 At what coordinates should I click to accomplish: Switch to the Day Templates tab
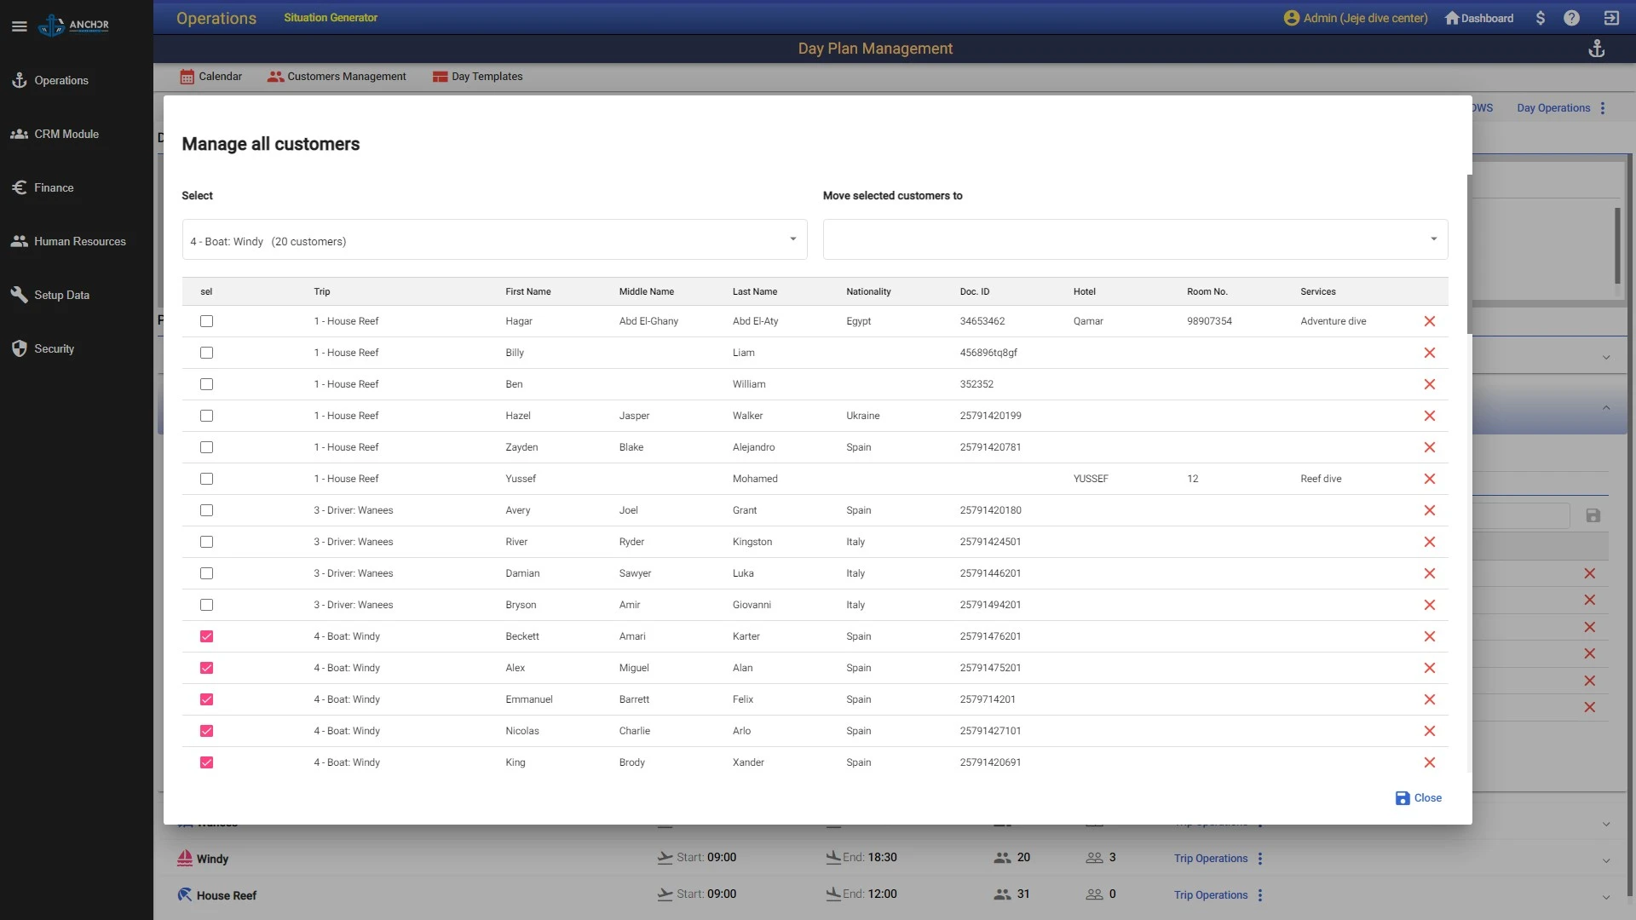(x=487, y=75)
